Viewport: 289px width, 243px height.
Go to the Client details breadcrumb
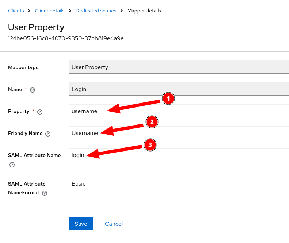tap(50, 11)
